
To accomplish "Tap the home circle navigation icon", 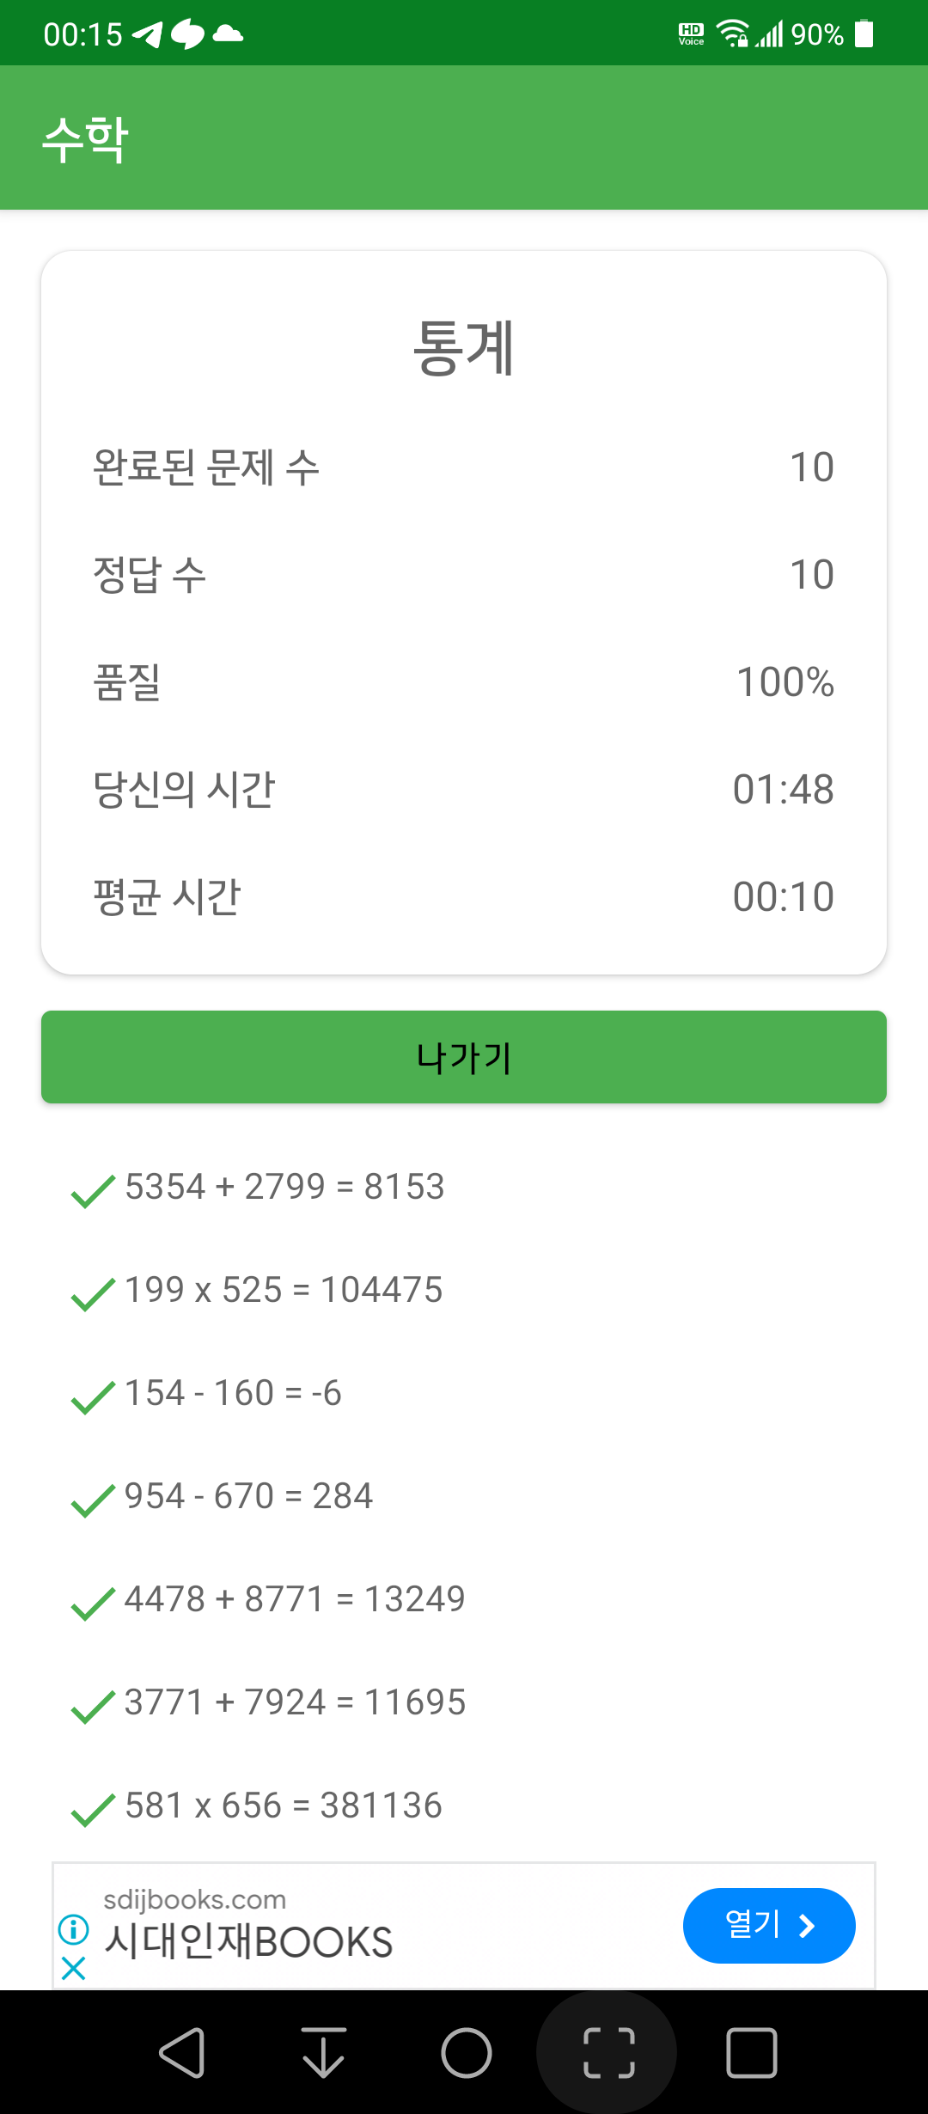I will 467,2053.
